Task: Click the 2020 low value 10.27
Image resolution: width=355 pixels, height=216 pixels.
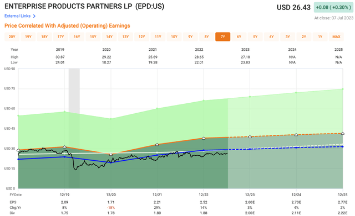Action: 106,62
